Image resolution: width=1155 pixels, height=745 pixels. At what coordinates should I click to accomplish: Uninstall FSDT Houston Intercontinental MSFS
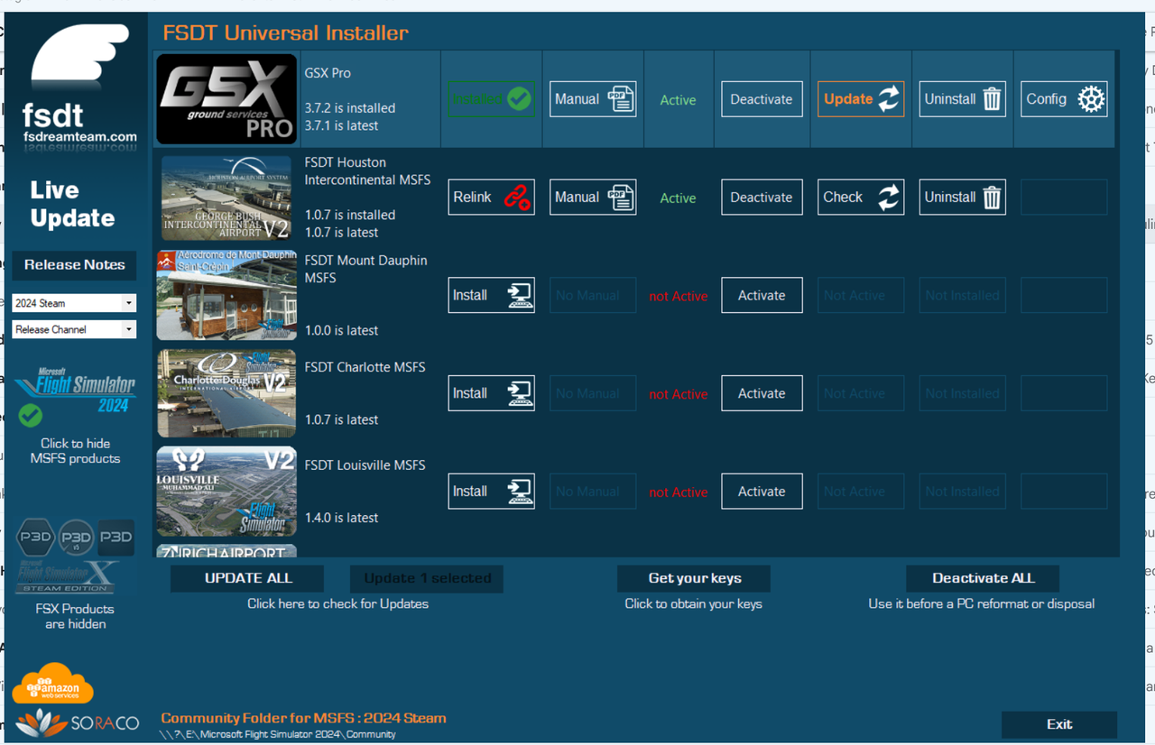tap(962, 198)
